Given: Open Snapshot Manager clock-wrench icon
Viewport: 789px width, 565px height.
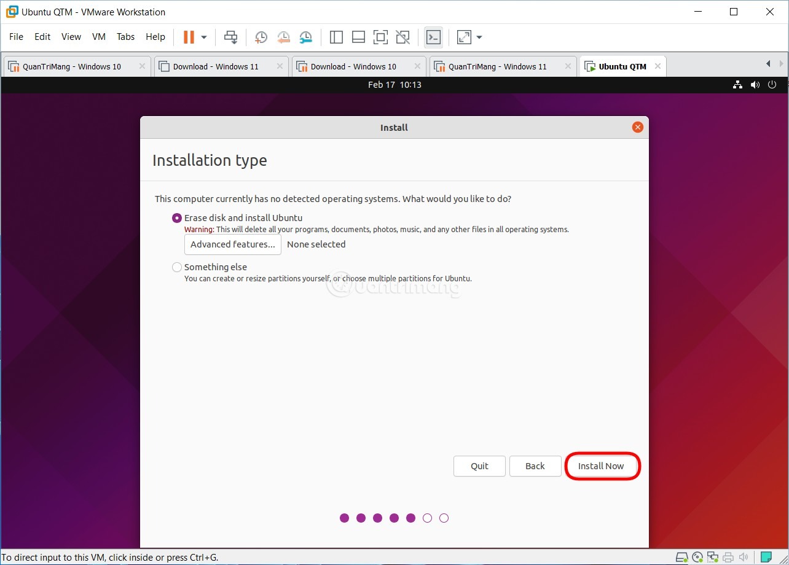Looking at the screenshot, I should (305, 37).
